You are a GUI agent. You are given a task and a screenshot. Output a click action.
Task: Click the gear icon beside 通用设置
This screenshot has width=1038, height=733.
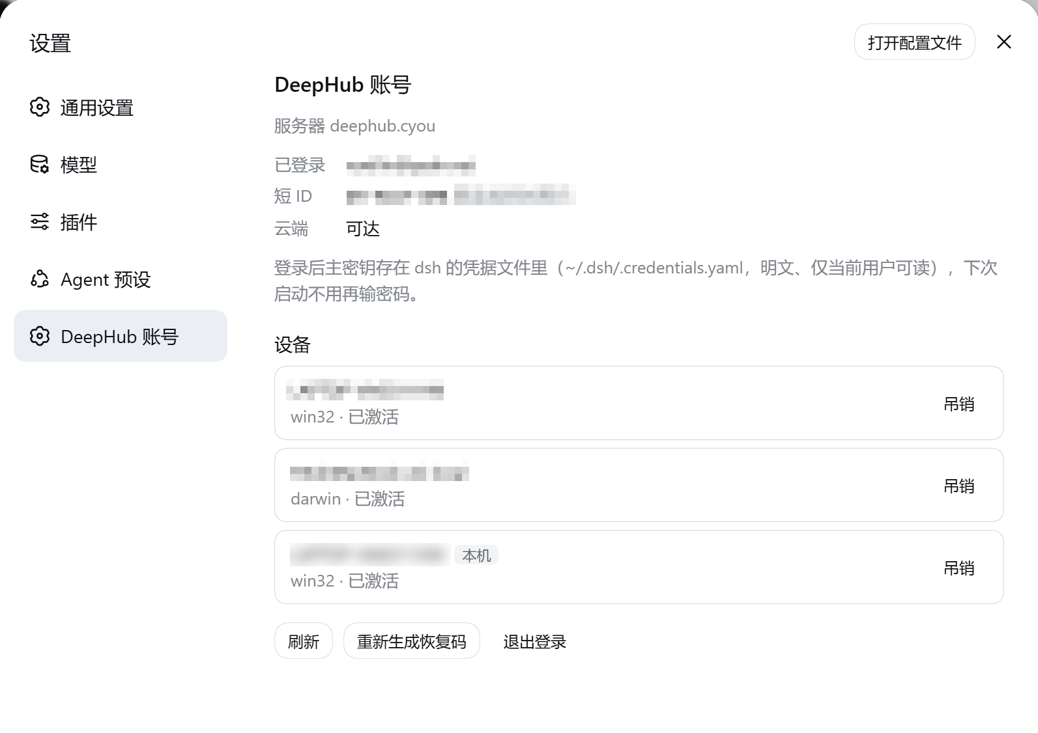point(40,107)
